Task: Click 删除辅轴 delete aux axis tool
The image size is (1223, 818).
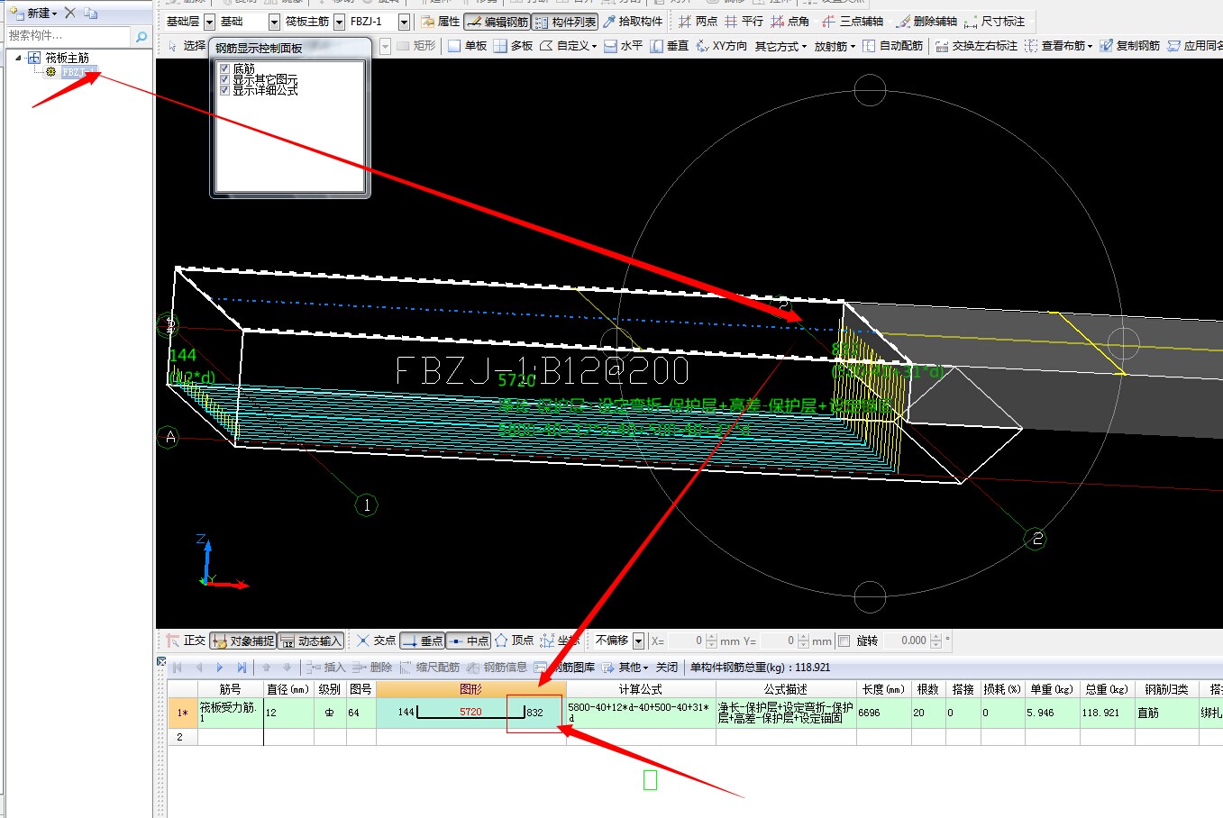Action: [926, 22]
